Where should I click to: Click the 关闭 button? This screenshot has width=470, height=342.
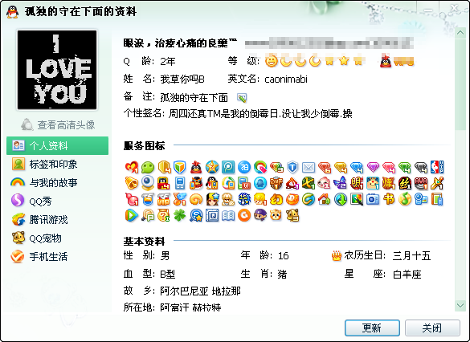pyautogui.click(x=432, y=328)
